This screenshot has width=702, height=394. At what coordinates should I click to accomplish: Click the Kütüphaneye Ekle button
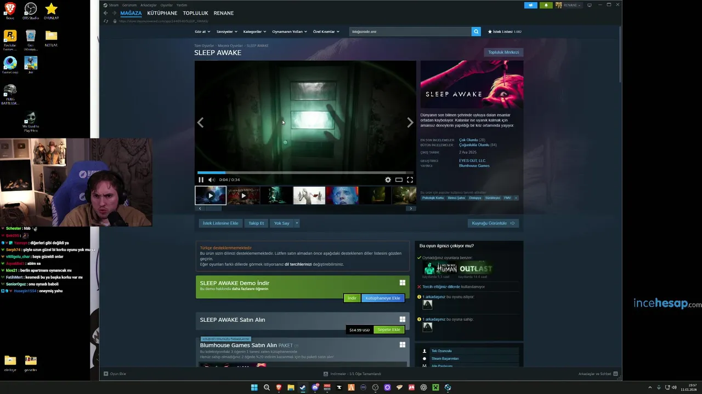383,298
